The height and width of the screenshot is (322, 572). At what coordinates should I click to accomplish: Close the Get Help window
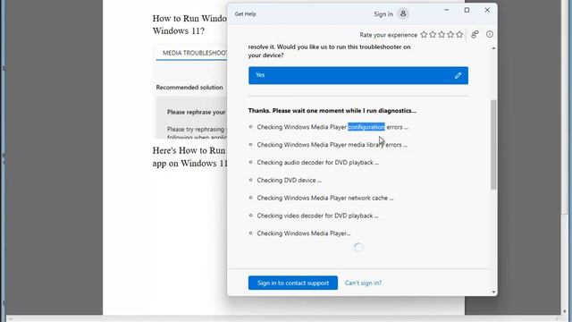(x=487, y=10)
